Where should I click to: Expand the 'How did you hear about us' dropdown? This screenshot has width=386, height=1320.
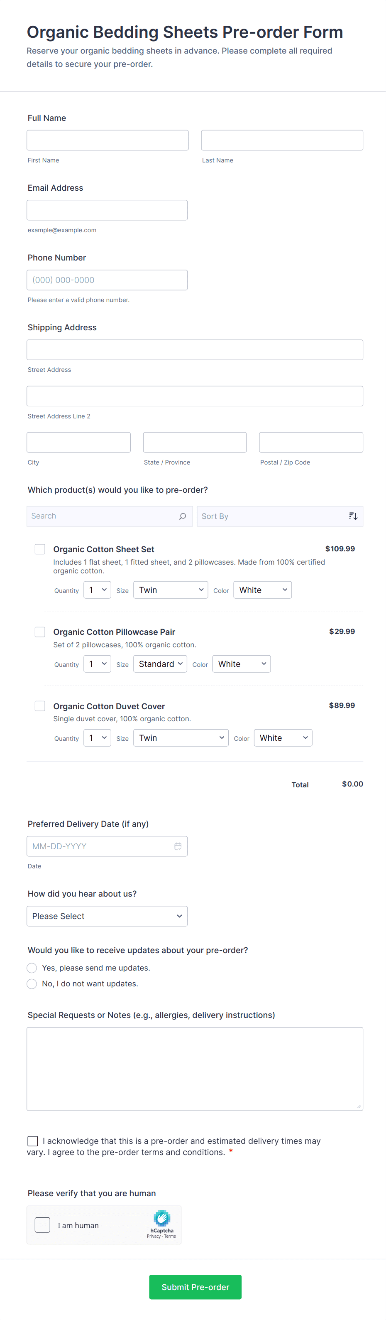pos(107,916)
